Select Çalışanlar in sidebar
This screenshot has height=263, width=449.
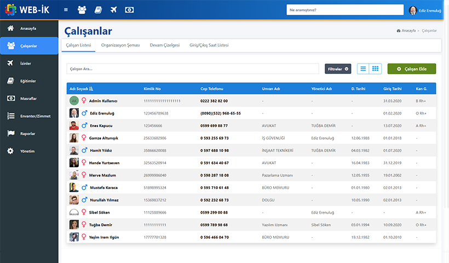[x=29, y=46]
